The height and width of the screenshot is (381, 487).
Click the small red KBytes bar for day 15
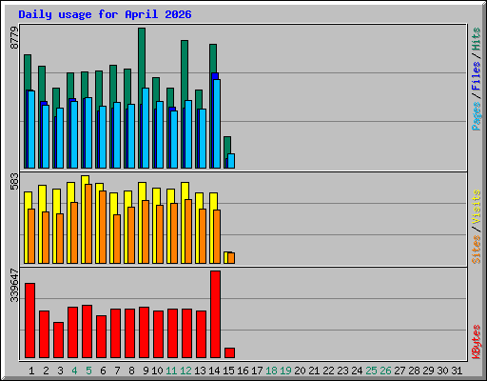tap(229, 352)
